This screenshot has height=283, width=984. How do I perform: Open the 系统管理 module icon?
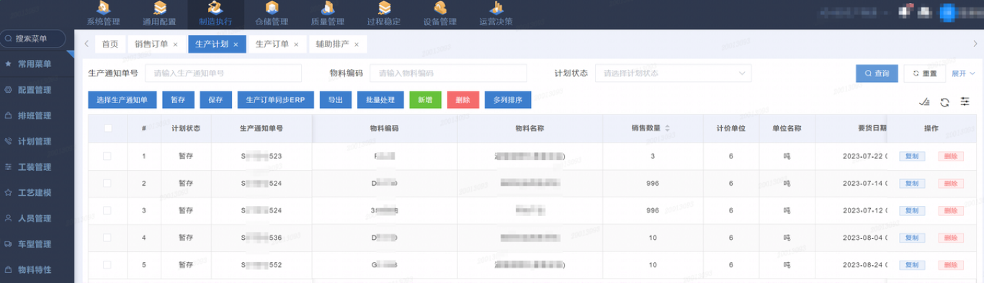click(103, 7)
